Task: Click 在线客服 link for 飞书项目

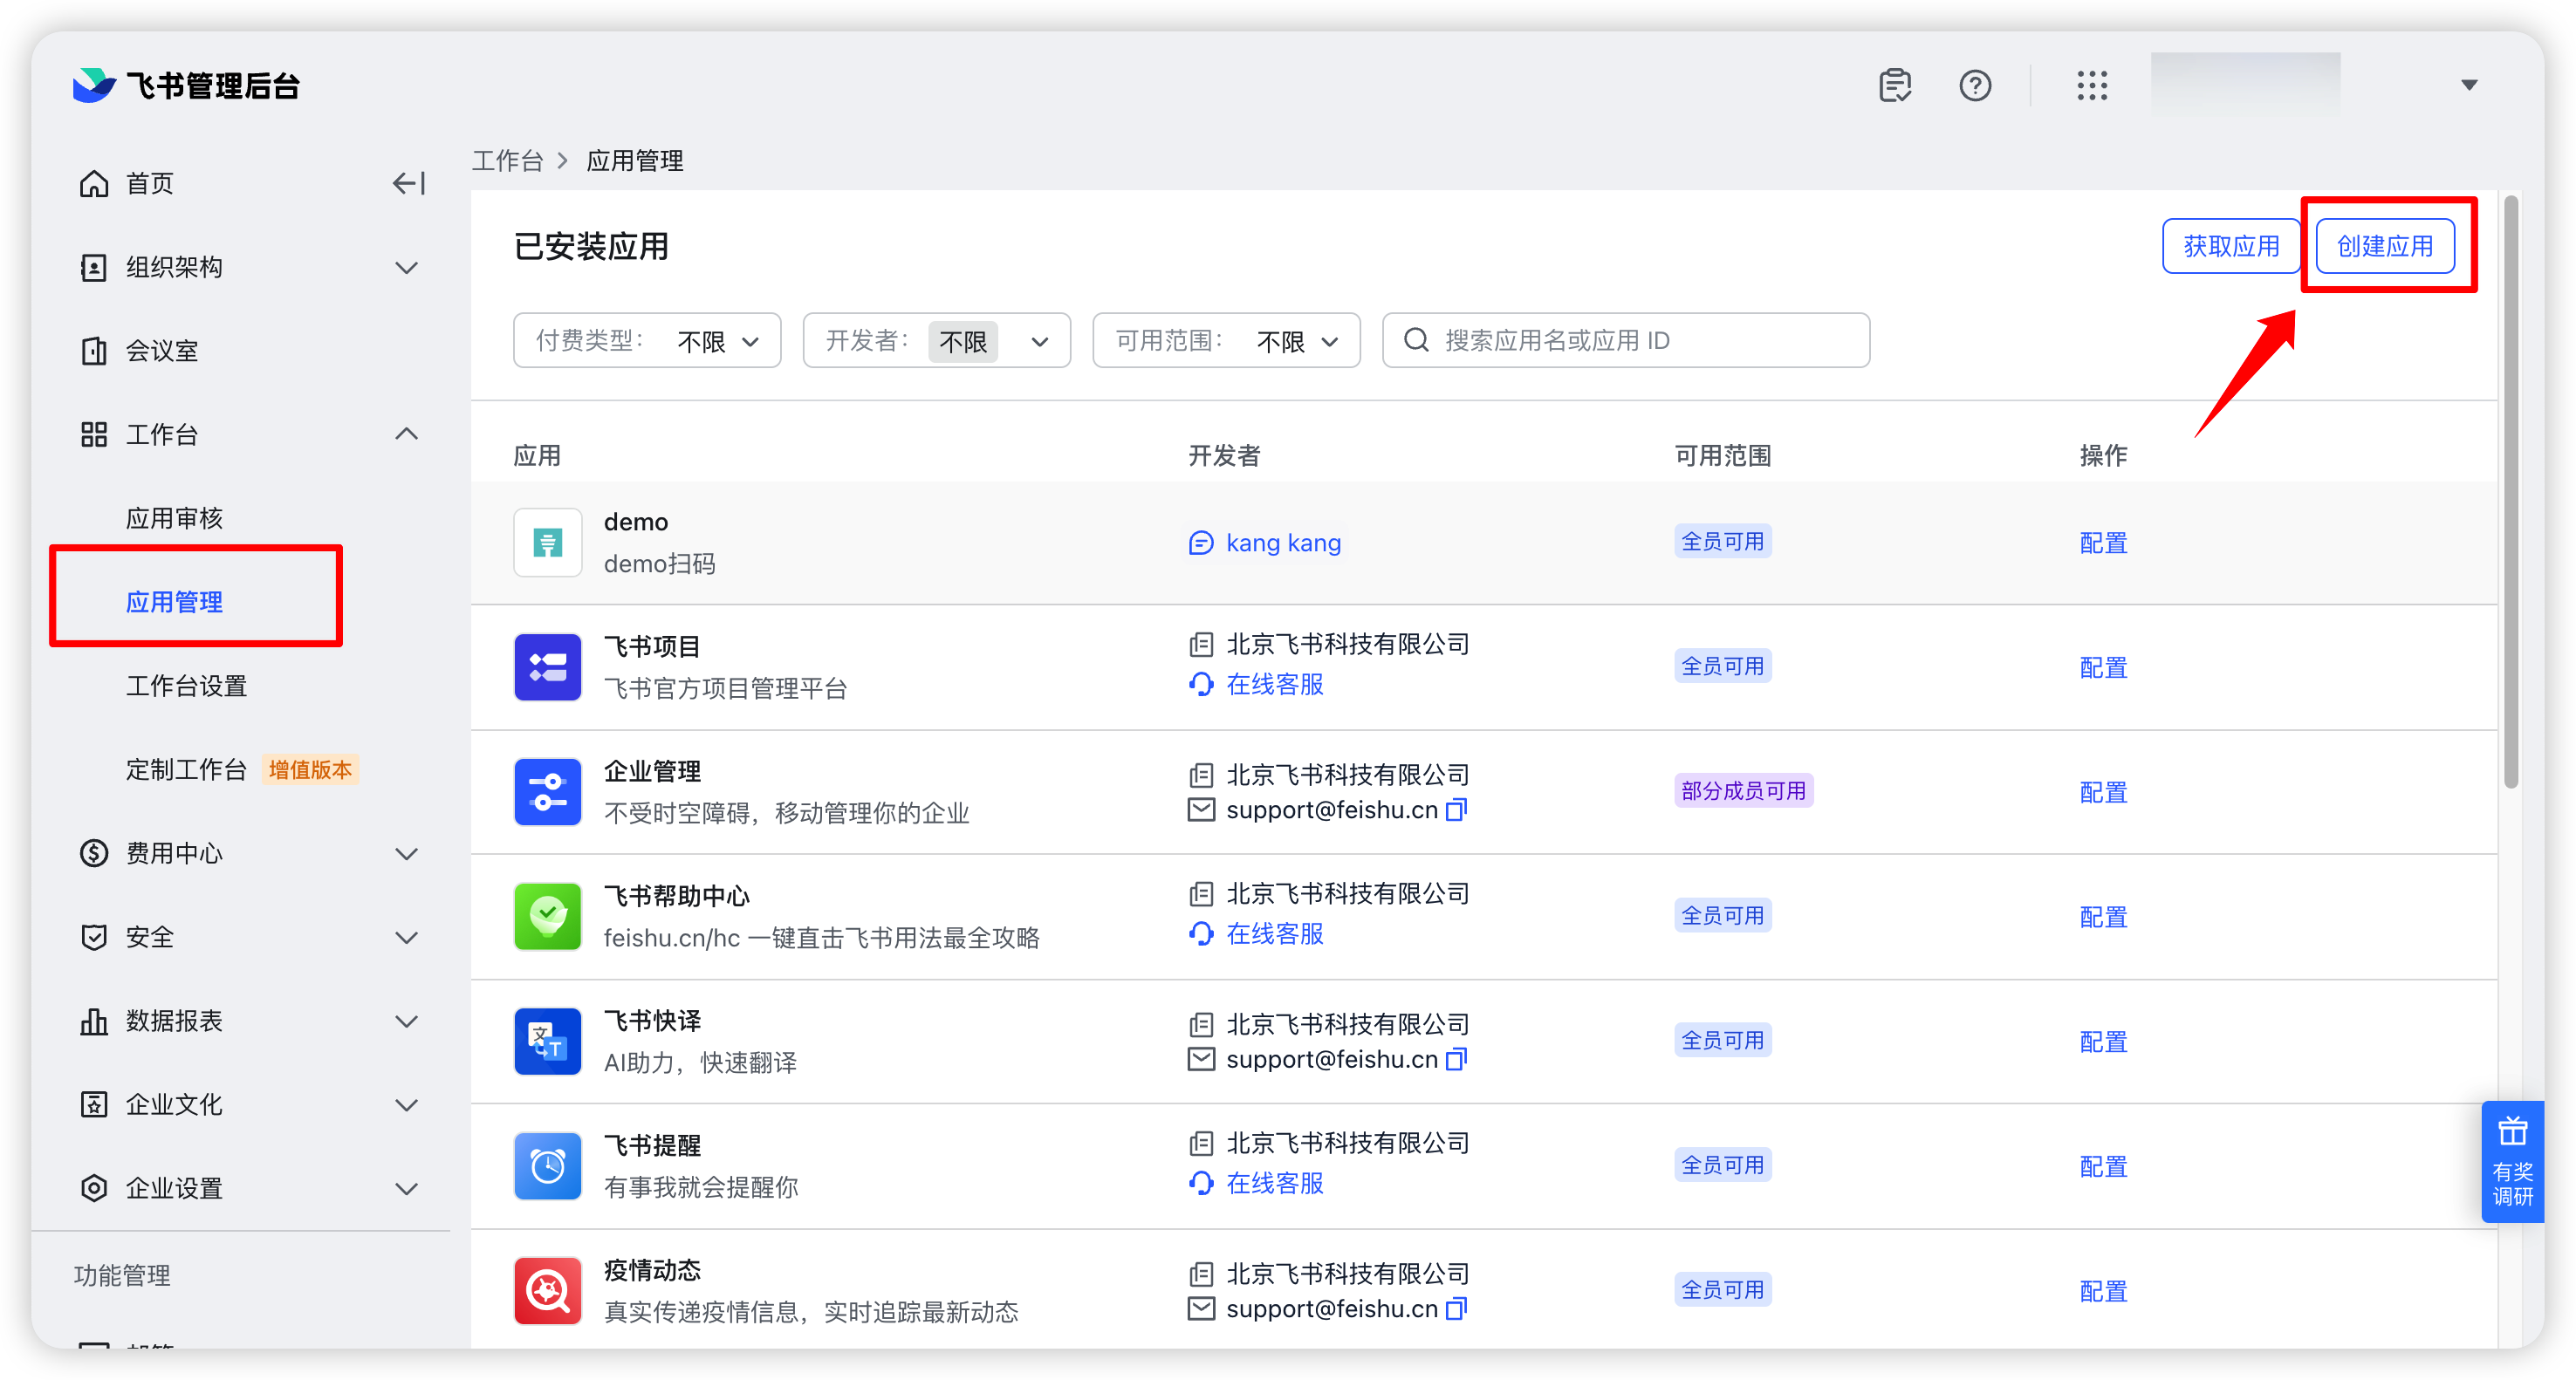Action: (x=1274, y=684)
